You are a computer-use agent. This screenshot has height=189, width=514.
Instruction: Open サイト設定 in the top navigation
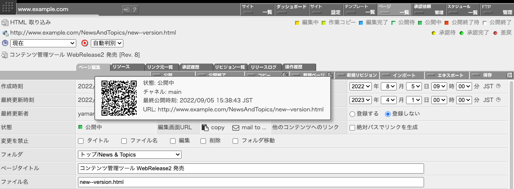pyautogui.click(x=326, y=9)
